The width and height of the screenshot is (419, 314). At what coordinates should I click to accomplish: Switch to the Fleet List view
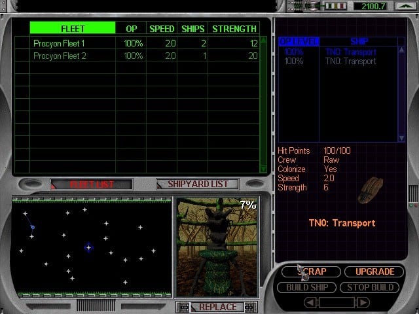point(91,184)
